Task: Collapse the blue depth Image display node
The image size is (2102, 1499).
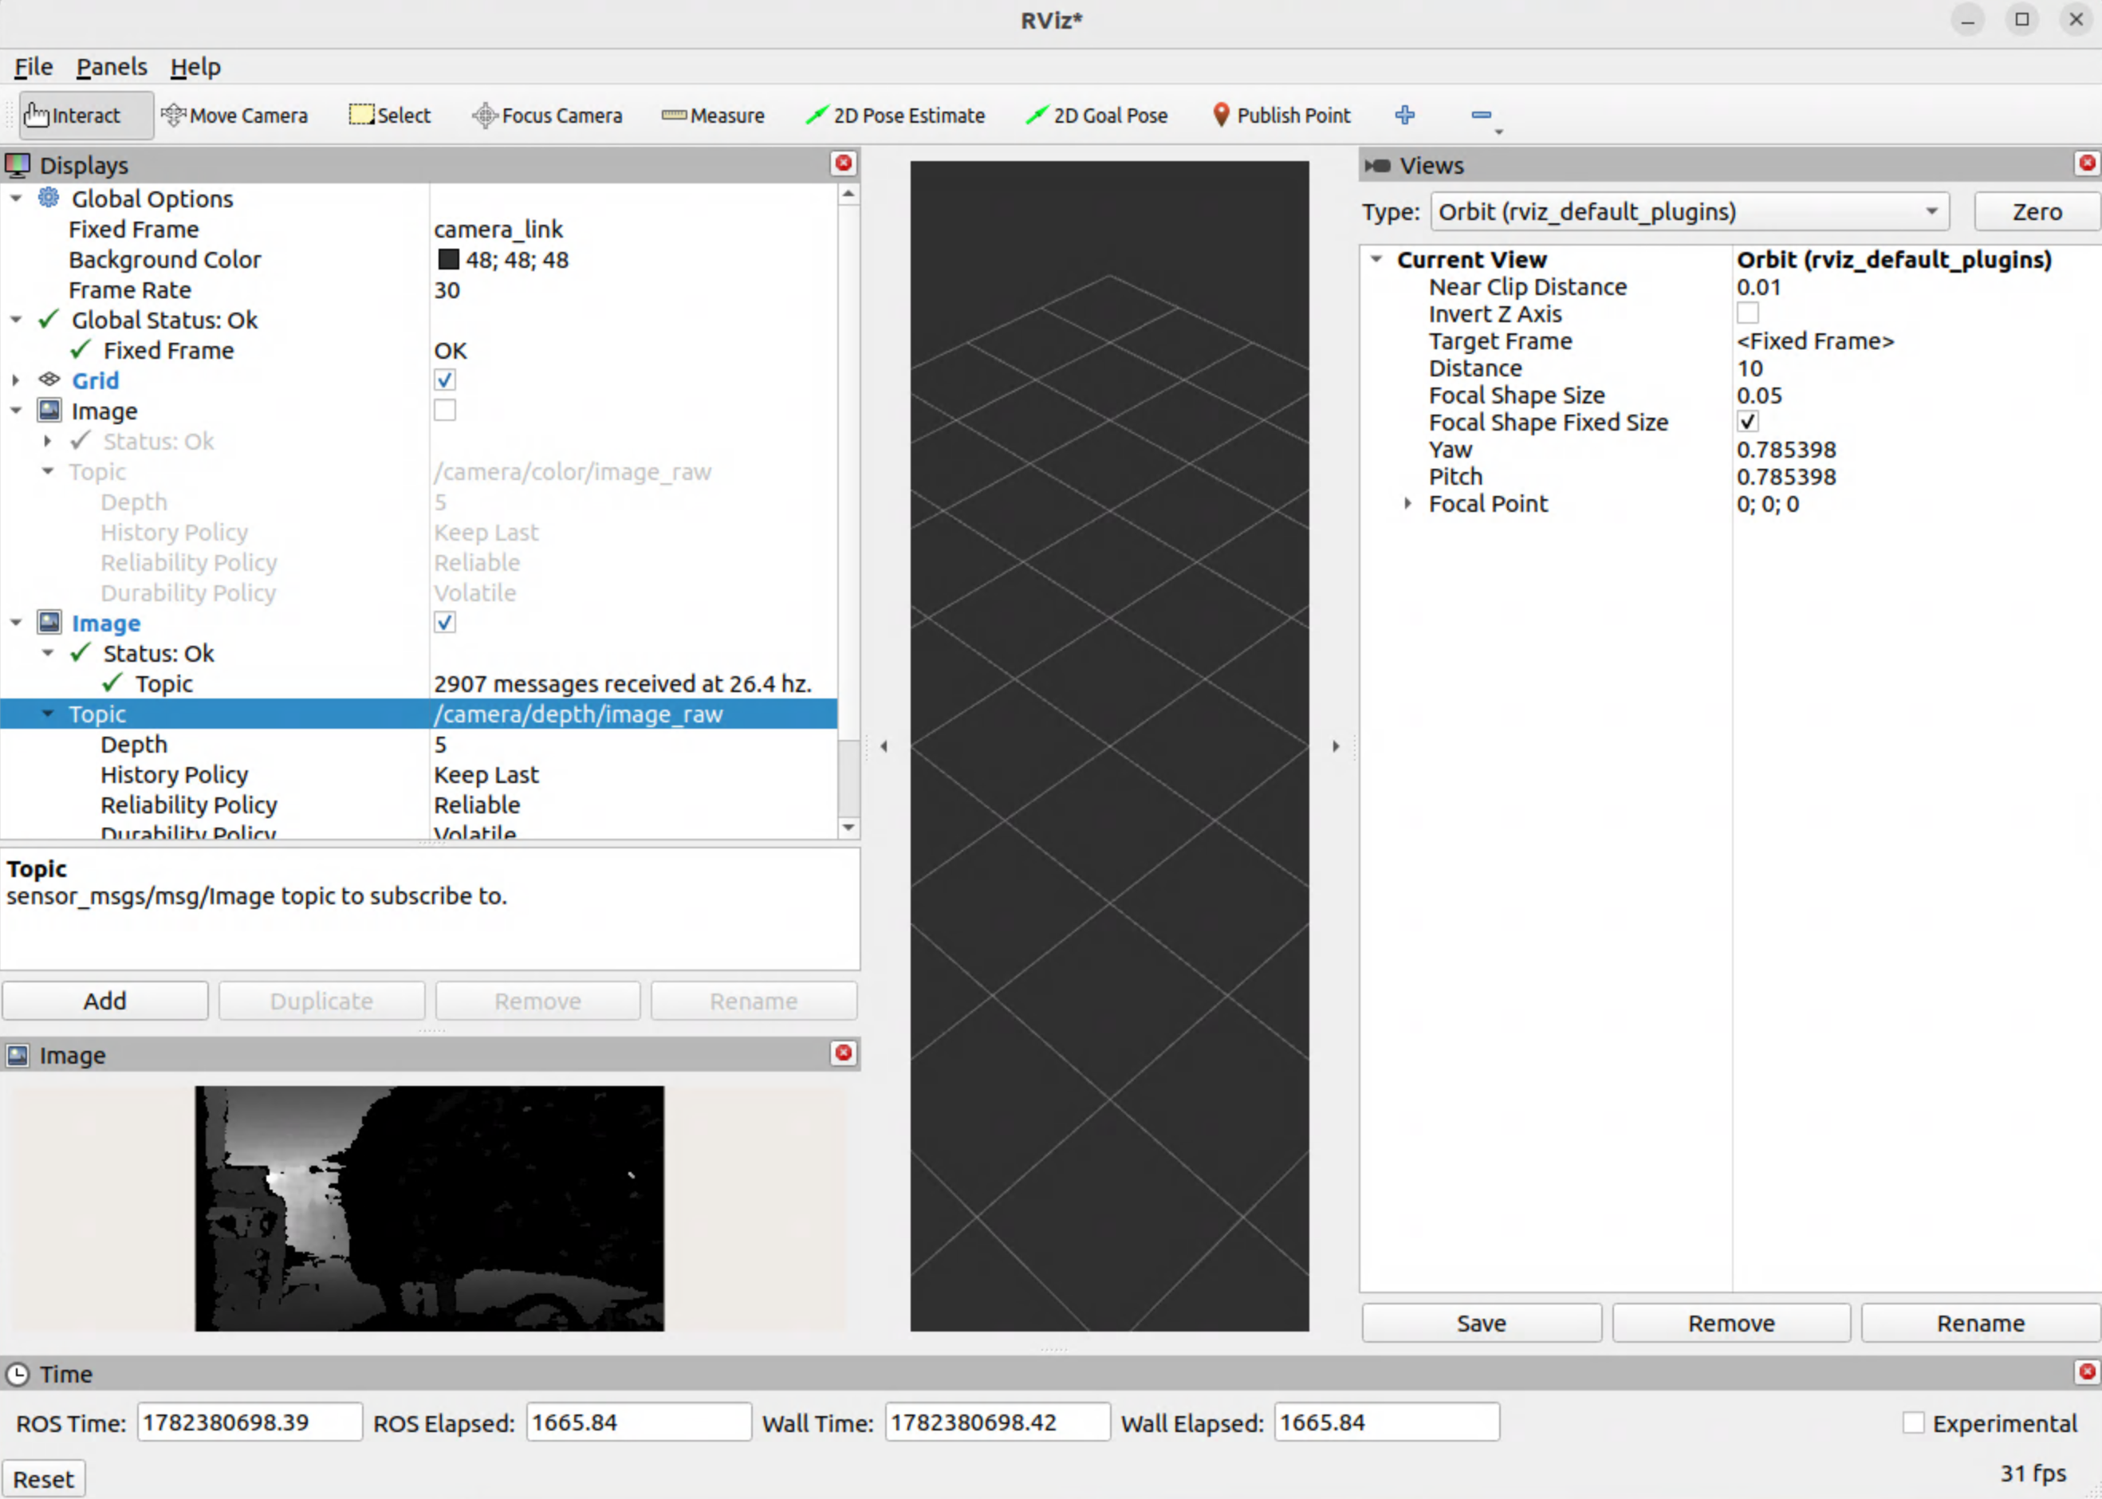Action: pos(16,622)
